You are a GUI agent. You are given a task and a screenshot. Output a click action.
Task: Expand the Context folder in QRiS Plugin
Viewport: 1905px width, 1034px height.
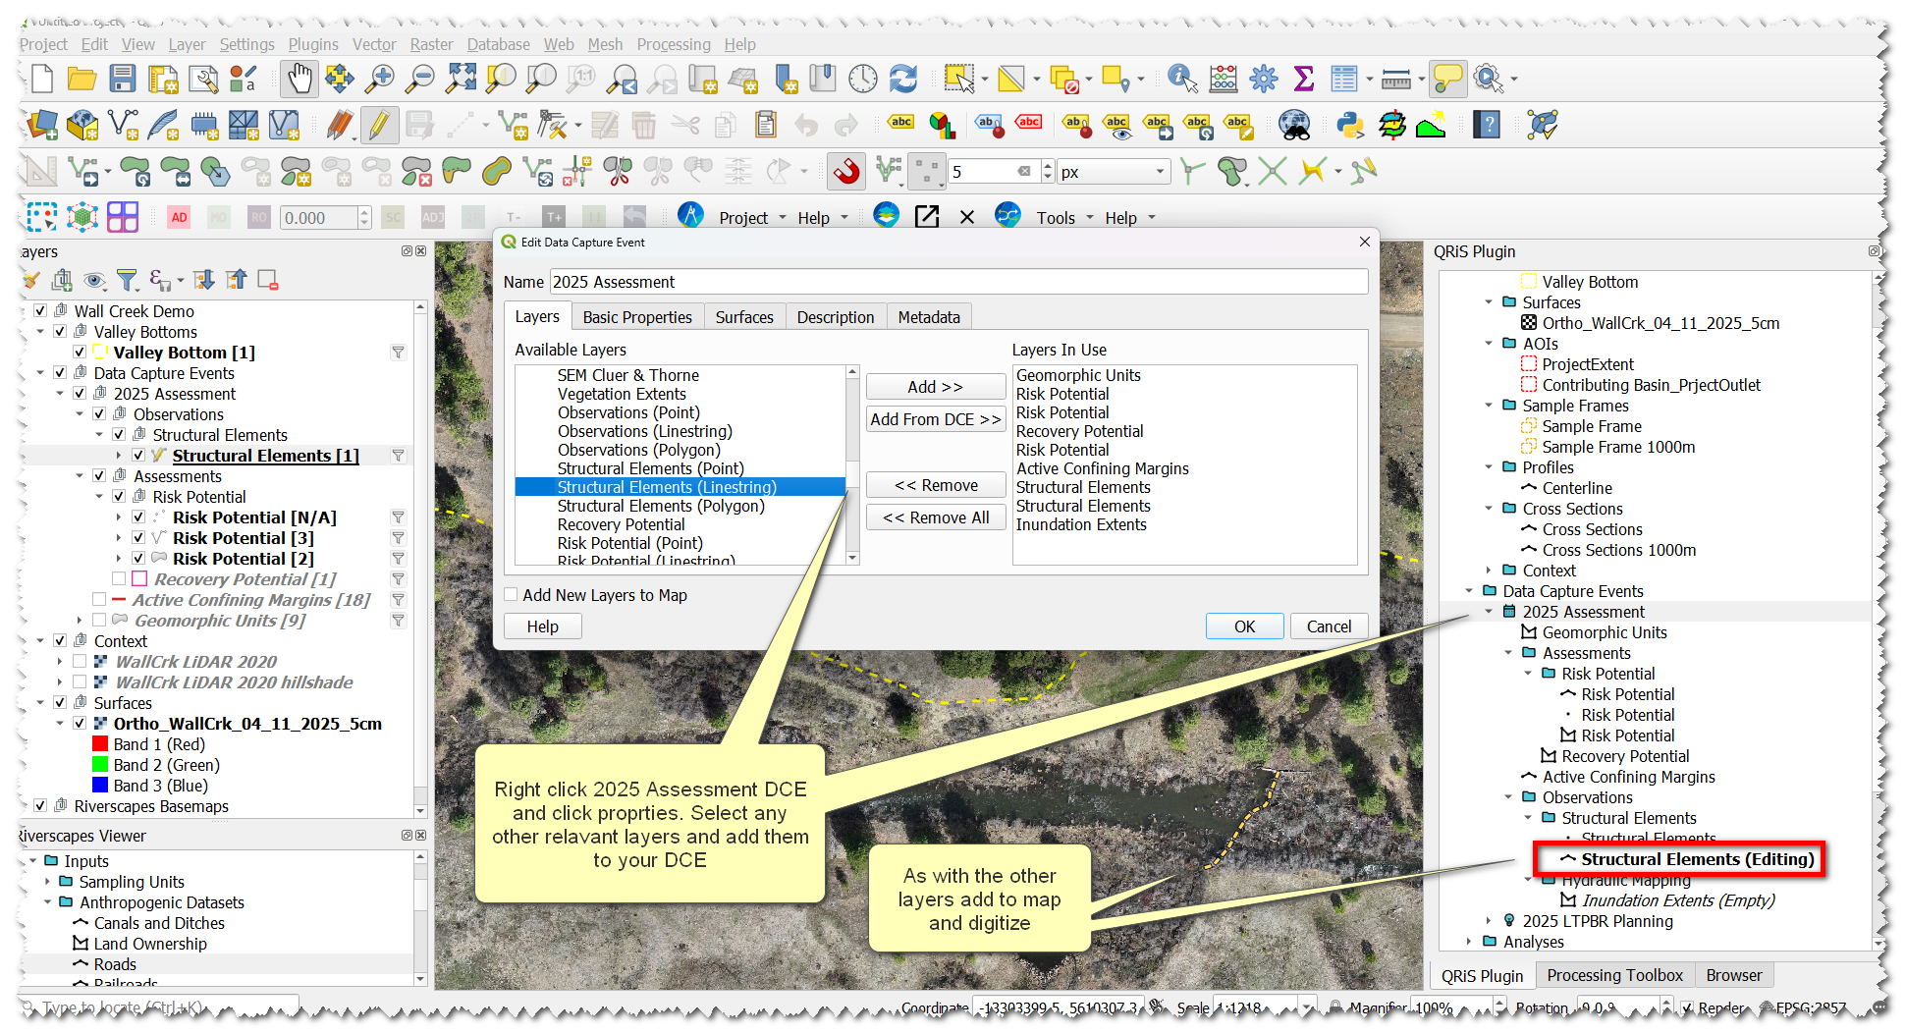pos(1489,571)
